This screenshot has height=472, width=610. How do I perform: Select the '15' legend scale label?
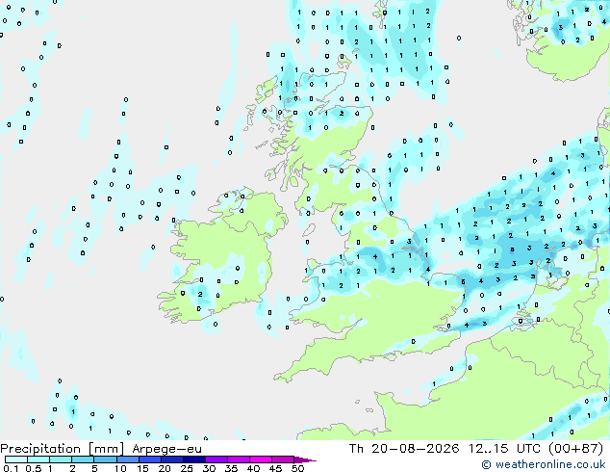coord(142,468)
